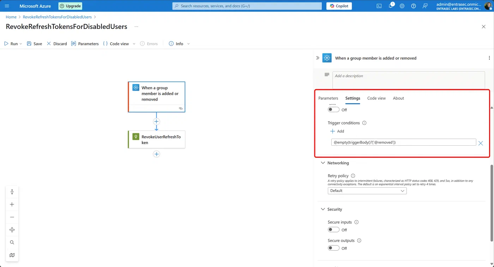This screenshot has height=267, width=494.
Task: Toggle the switch above Trigger conditions
Action: (x=333, y=110)
